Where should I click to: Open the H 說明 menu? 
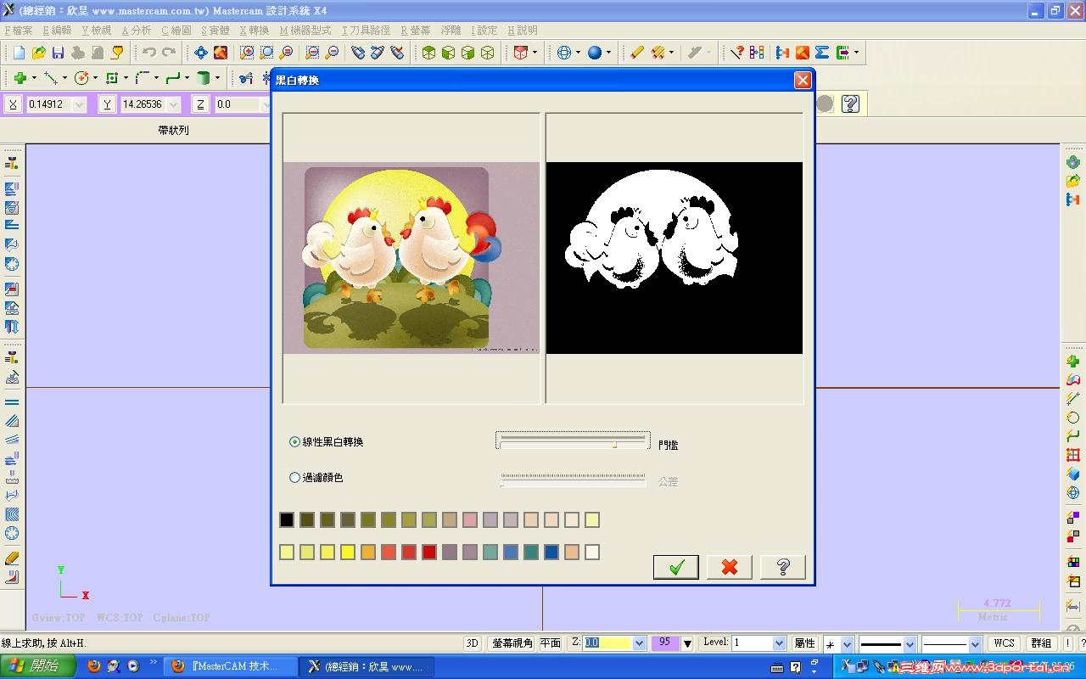click(523, 31)
